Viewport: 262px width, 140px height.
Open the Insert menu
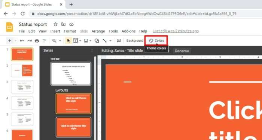(x=55, y=31)
